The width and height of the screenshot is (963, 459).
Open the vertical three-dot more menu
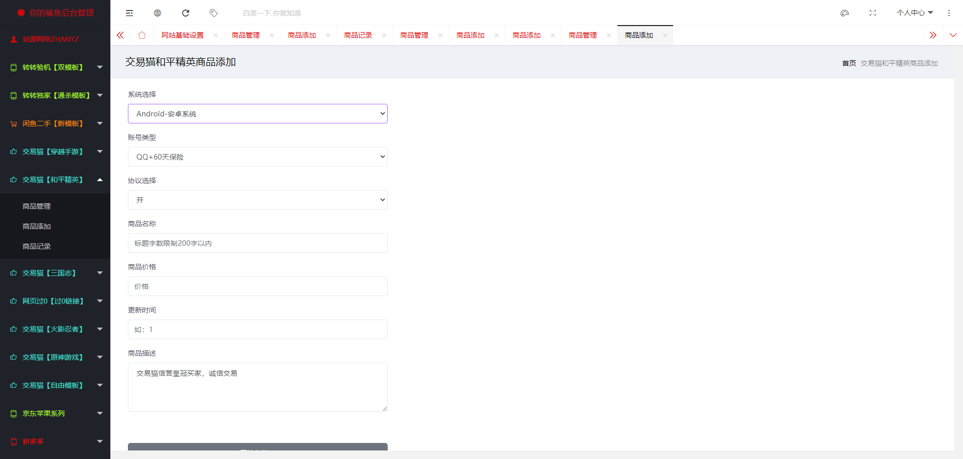click(x=949, y=13)
